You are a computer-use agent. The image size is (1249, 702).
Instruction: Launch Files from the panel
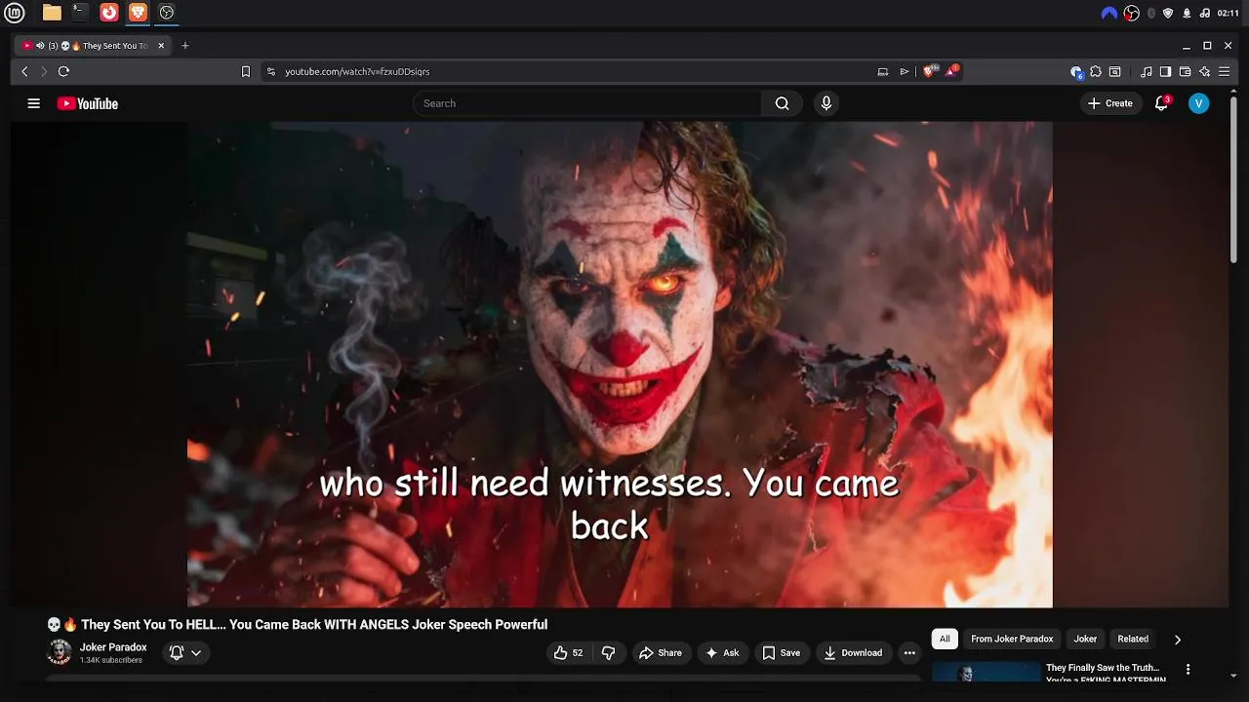[x=52, y=13]
